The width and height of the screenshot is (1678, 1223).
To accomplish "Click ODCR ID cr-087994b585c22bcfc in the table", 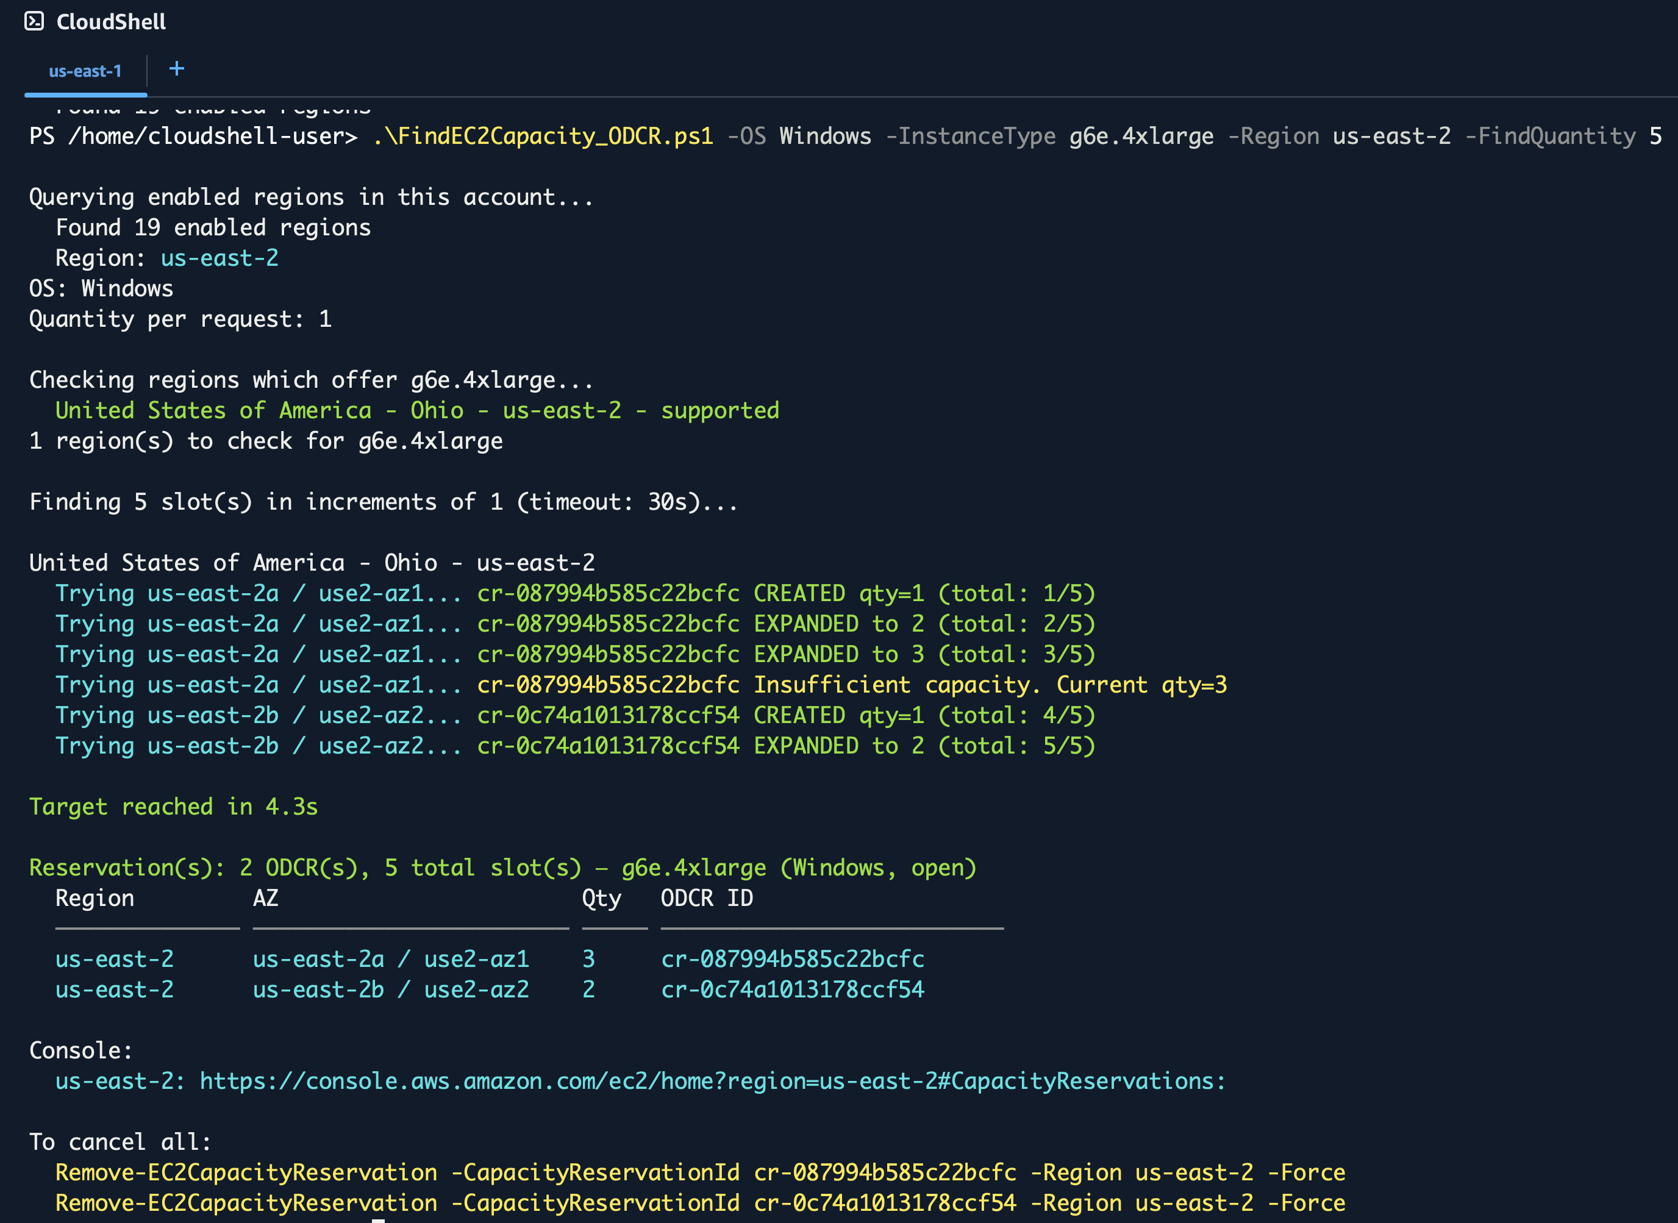I will (793, 960).
